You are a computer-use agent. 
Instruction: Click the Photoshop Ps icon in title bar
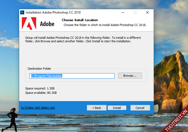(22, 12)
